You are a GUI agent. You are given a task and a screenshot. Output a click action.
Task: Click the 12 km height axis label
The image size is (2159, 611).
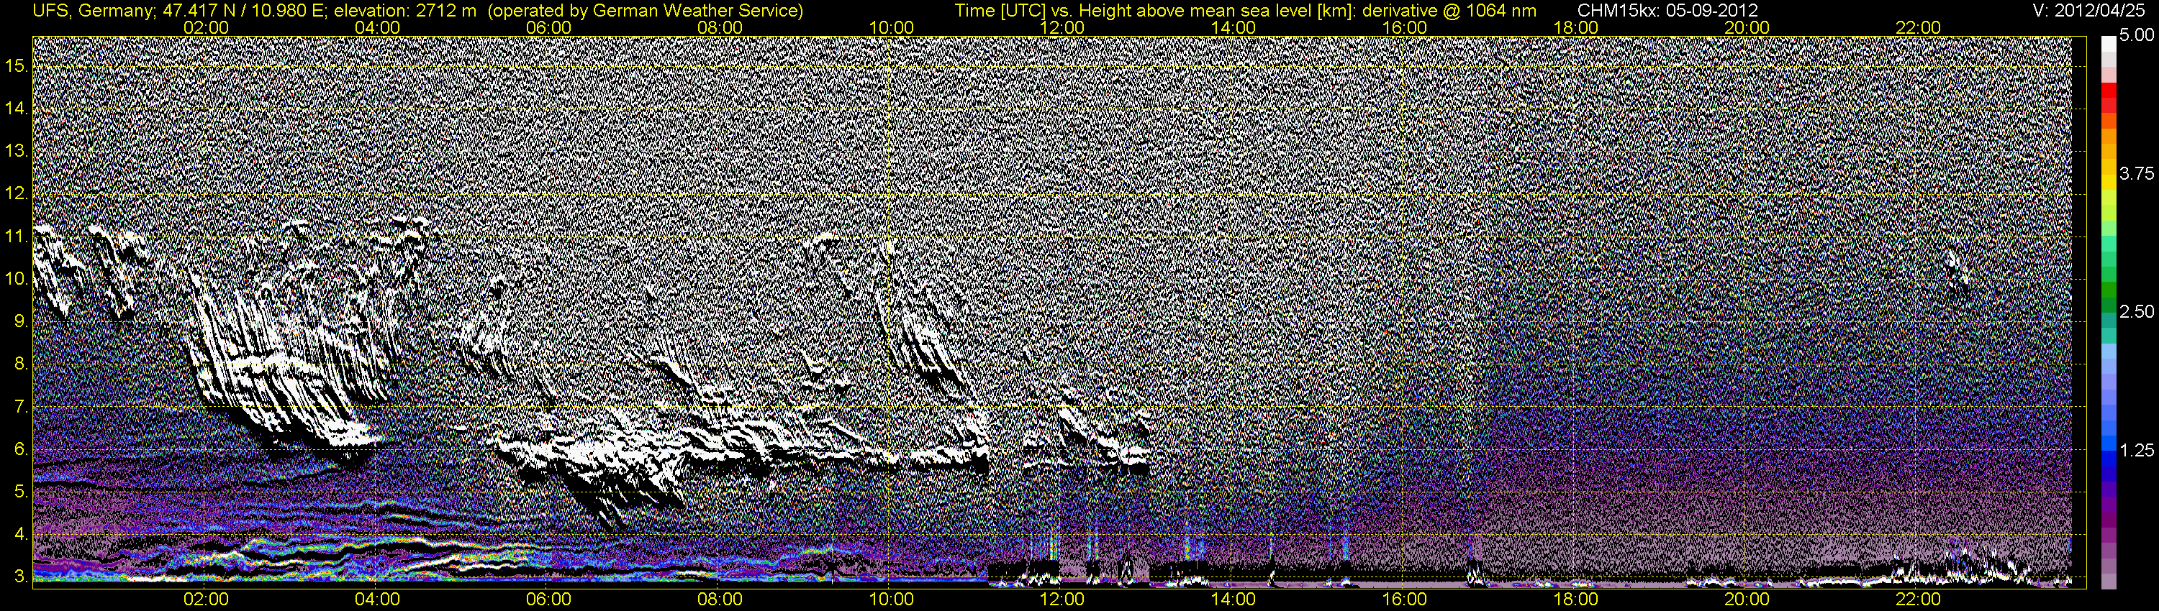pyautogui.click(x=15, y=193)
